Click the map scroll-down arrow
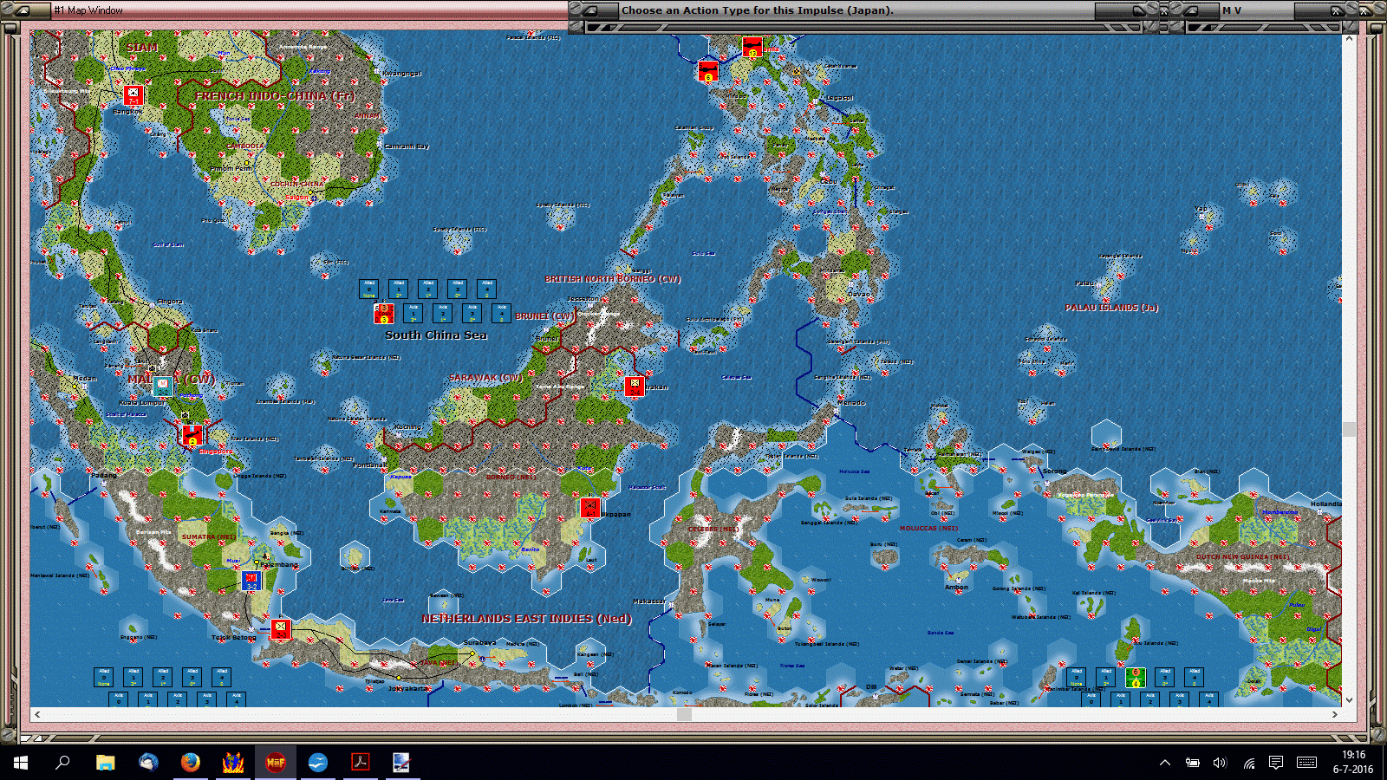The height and width of the screenshot is (780, 1387). [1349, 700]
